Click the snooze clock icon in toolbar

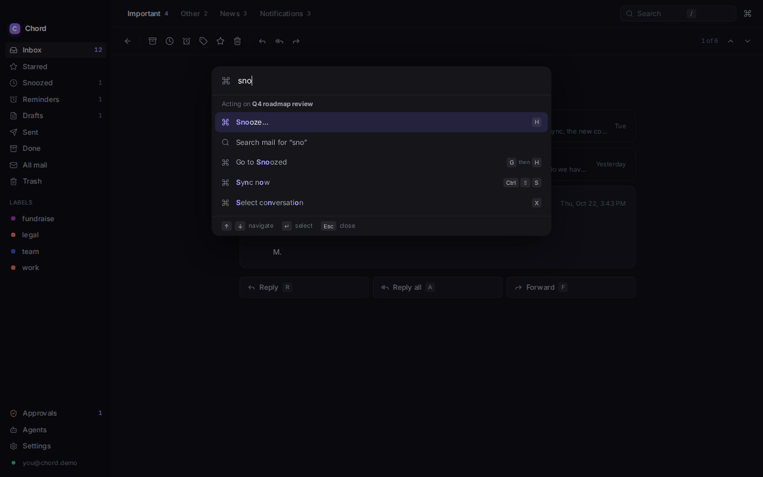pos(170,41)
